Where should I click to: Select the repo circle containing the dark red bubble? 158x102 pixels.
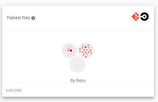click(70, 51)
